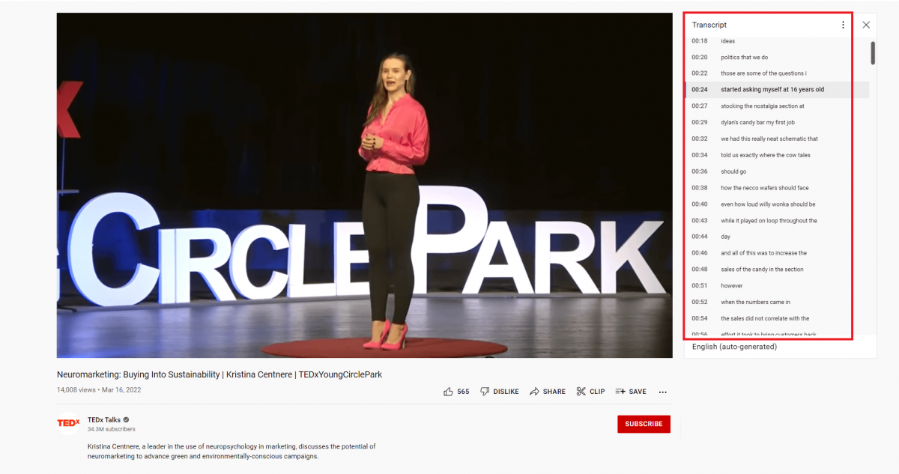SAVE the video to a playlist
This screenshot has width=899, height=474.
tap(631, 392)
